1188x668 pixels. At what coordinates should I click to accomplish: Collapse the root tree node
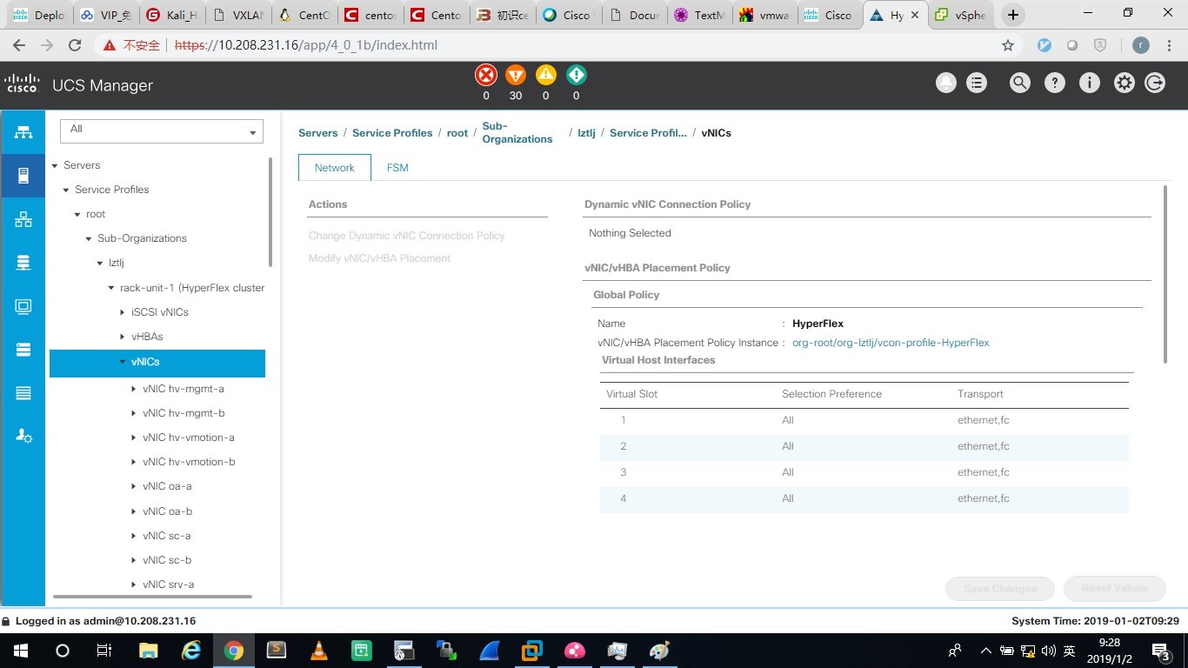tap(77, 214)
